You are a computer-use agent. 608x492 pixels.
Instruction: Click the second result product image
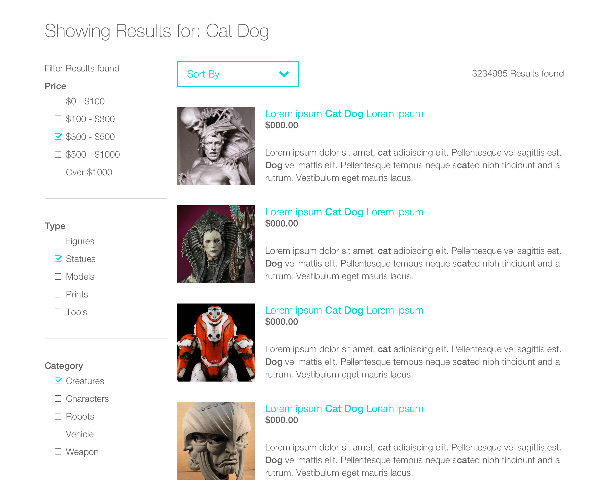tap(216, 244)
